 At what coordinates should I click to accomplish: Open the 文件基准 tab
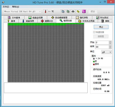pos(14,18)
